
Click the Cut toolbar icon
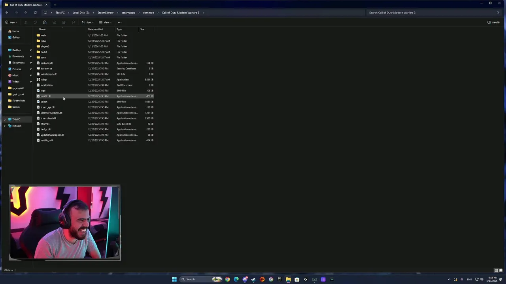coord(26,22)
